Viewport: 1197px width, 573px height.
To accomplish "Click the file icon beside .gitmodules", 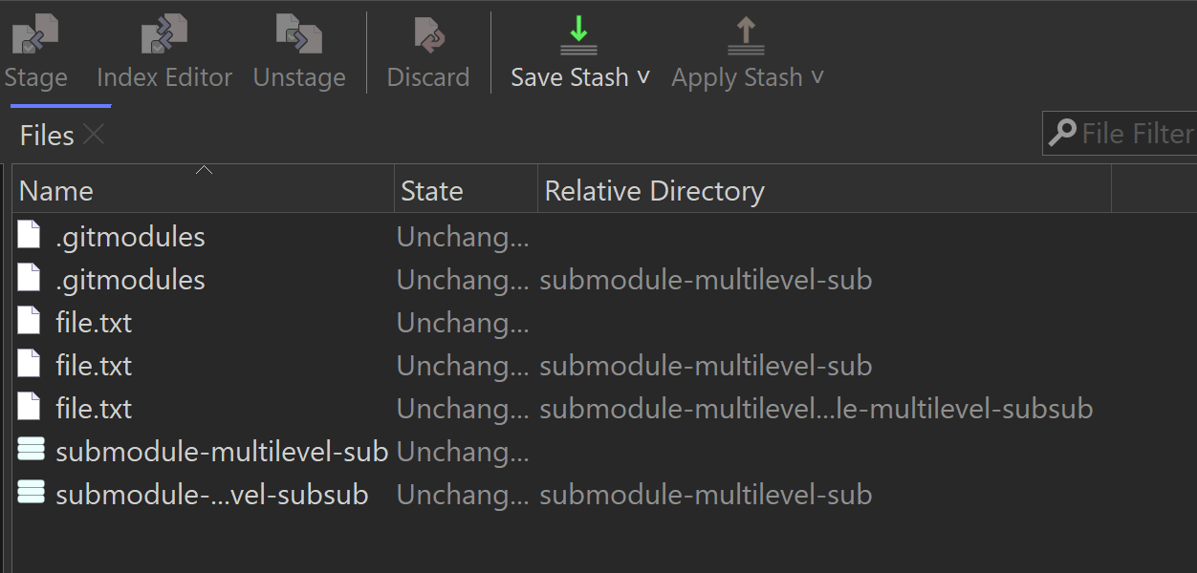I will pos(29,235).
